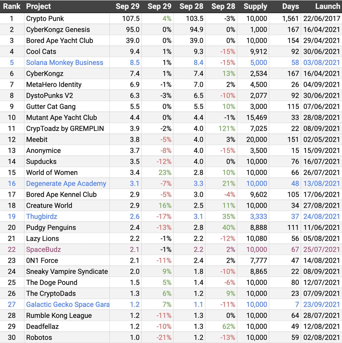Select the MetaHero Identity cell
This screenshot has width=342, height=343.
tap(67, 85)
